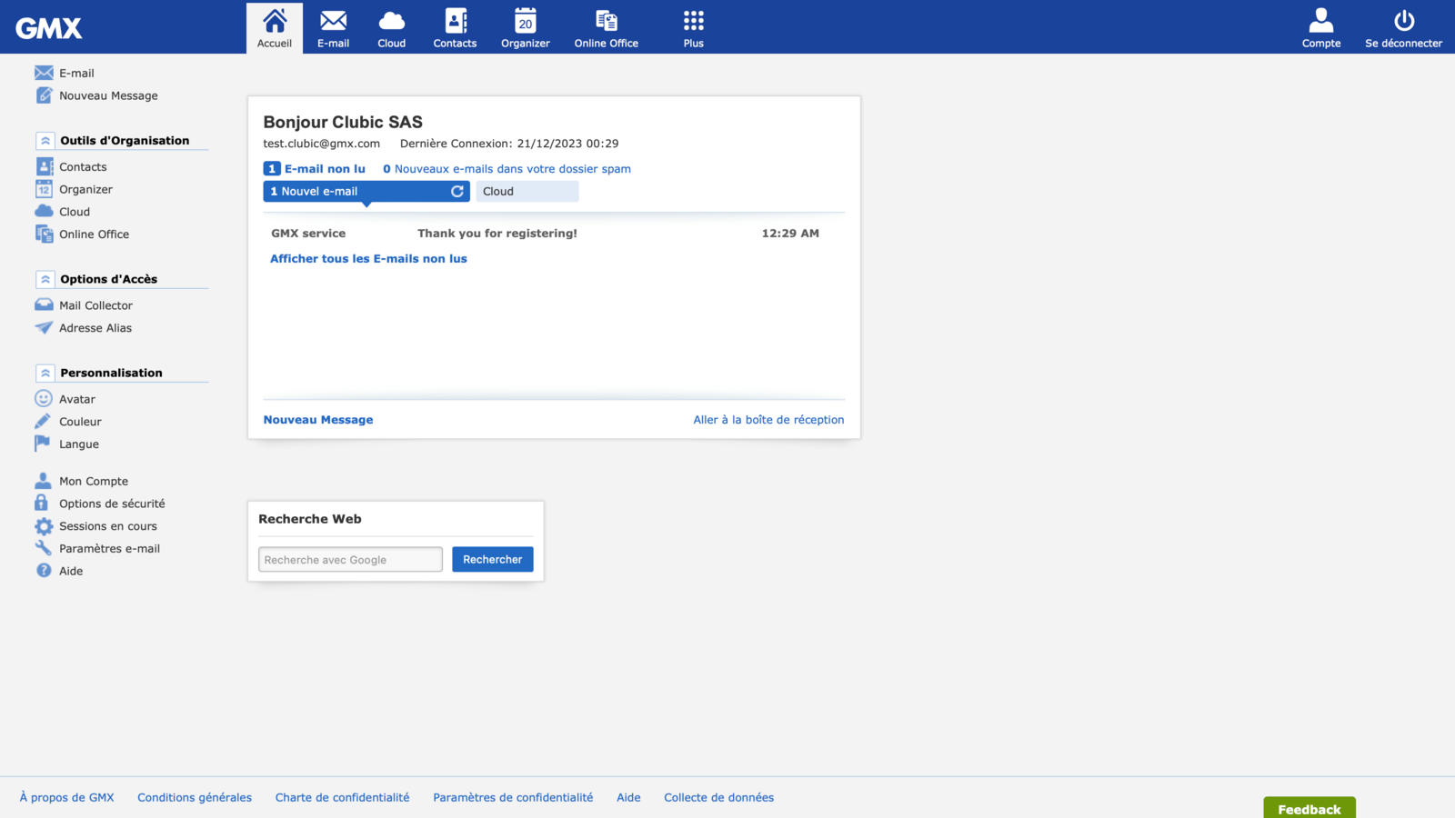Go to Contacts in the top bar
Viewport: 1455px width, 818px height.
point(455,28)
